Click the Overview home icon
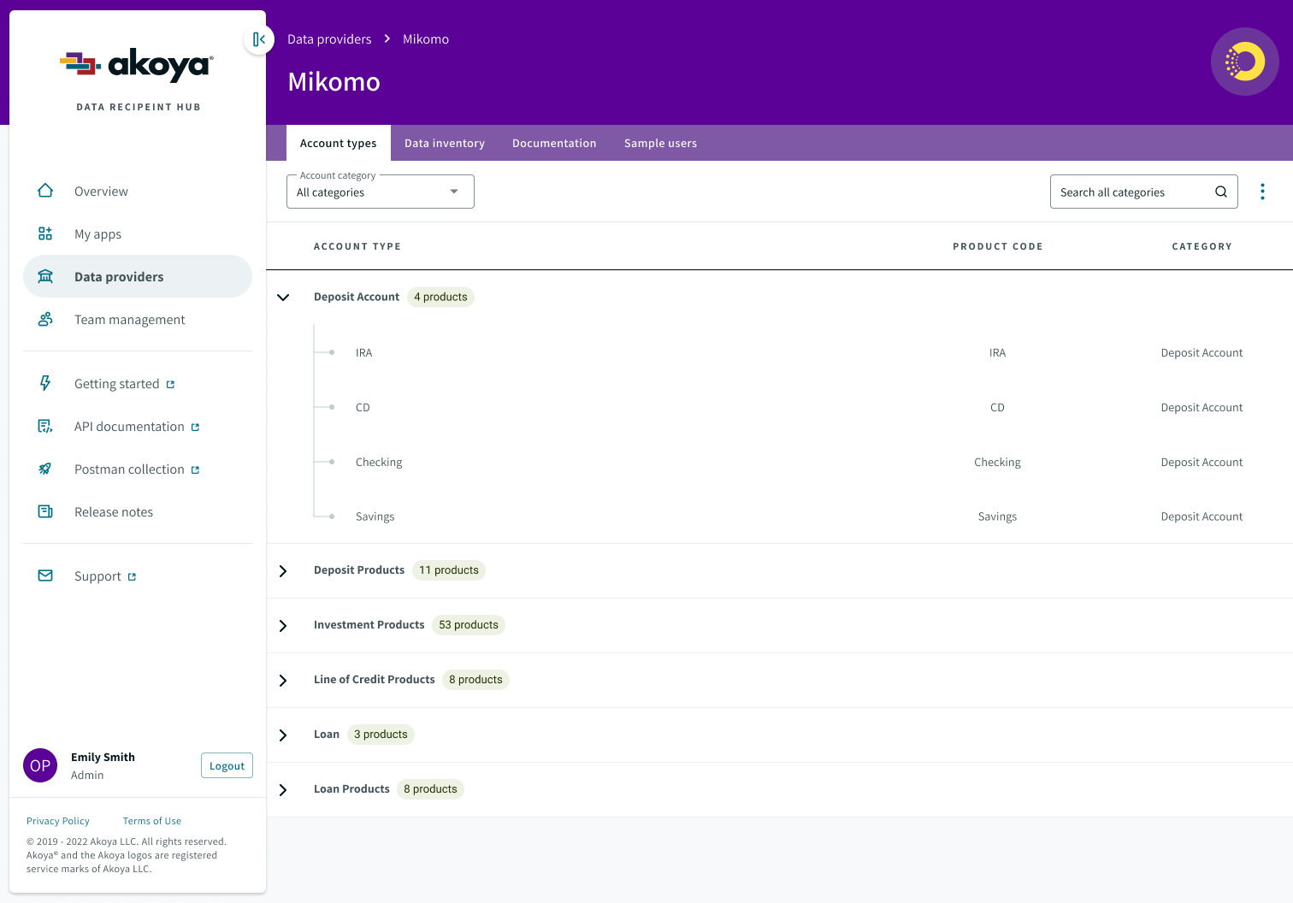 tap(45, 191)
